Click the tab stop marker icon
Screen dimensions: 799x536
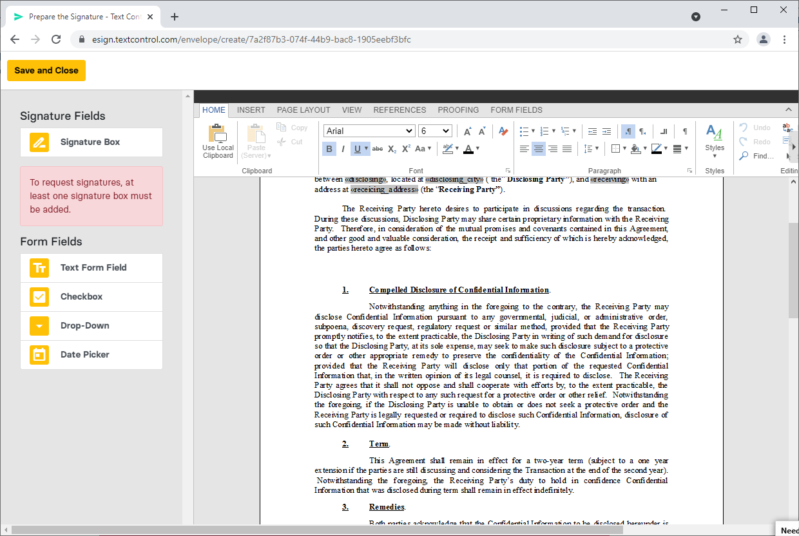pyautogui.click(x=663, y=131)
